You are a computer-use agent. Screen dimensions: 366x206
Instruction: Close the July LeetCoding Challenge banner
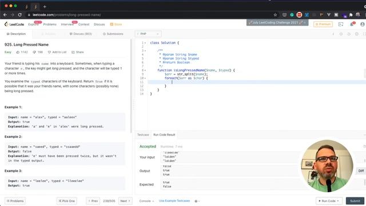[305, 22]
